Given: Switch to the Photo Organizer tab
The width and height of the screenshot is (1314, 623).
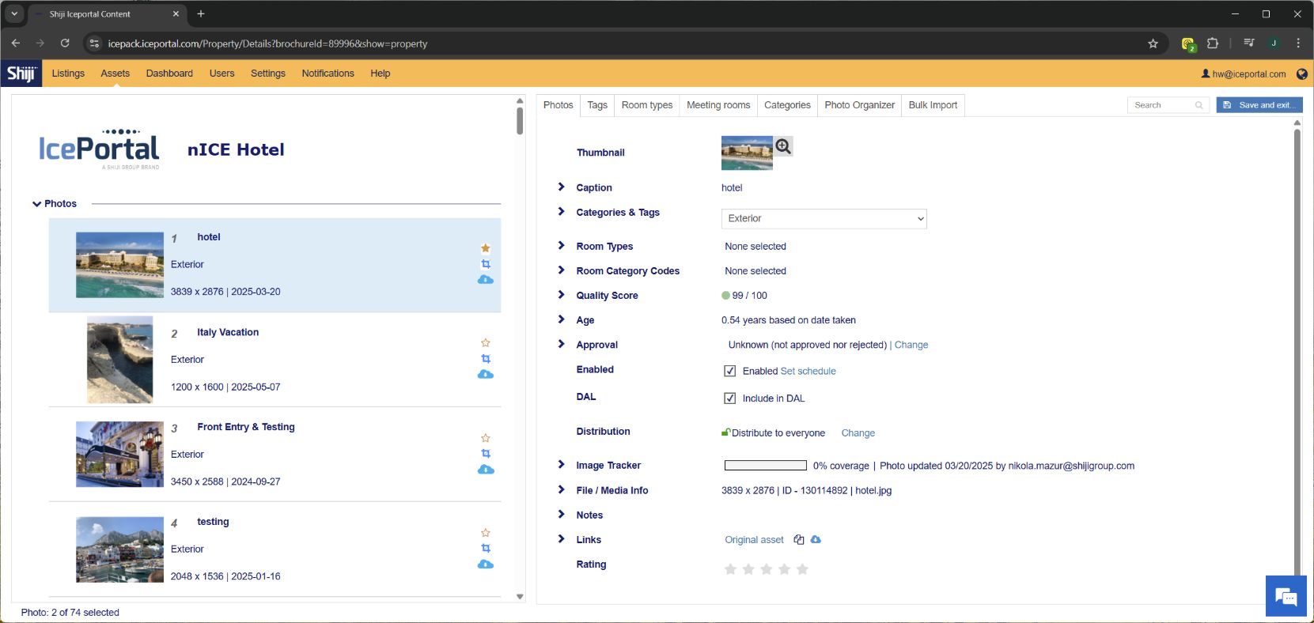Looking at the screenshot, I should (859, 105).
